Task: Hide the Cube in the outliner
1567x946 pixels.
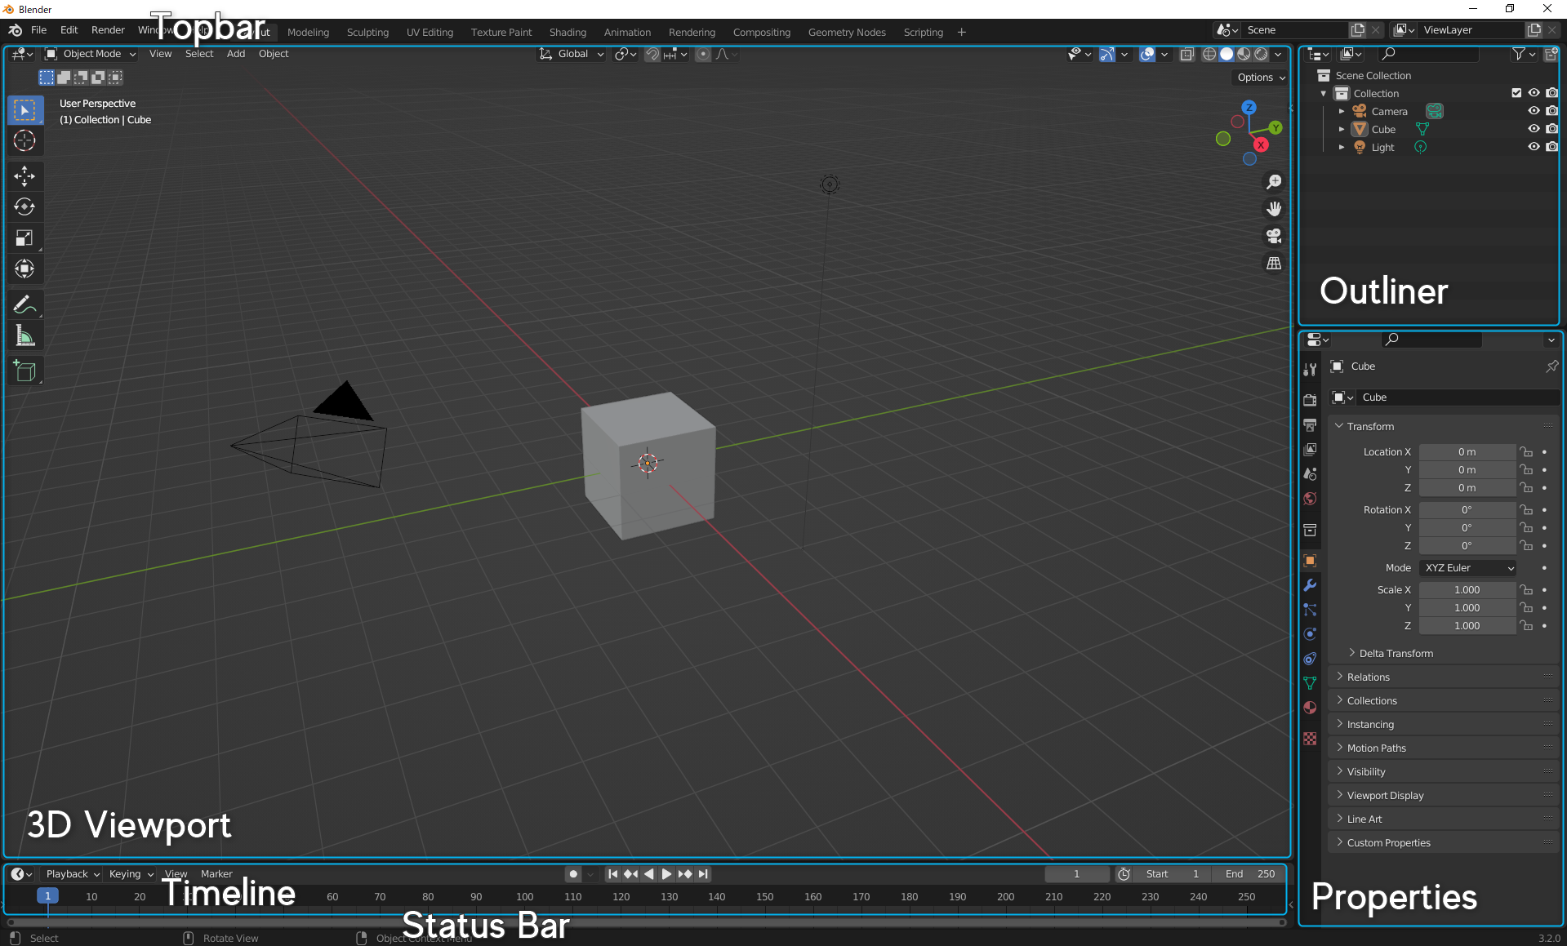Action: pyautogui.click(x=1534, y=129)
